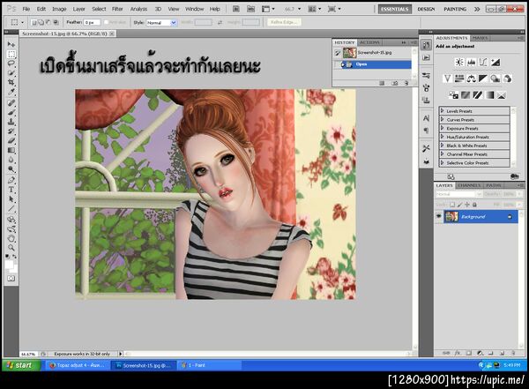This screenshot has width=529, height=389.
Task: Expand Selective Color Presets list
Action: pos(443,163)
